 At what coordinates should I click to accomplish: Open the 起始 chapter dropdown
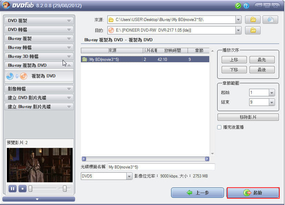pyautogui.click(x=272, y=93)
